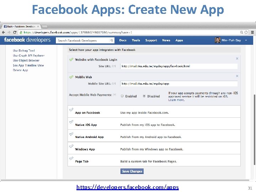The image size is (256, 192).
Task: Click 'Use my app inside Facebook.com.' text
Action: point(144,113)
